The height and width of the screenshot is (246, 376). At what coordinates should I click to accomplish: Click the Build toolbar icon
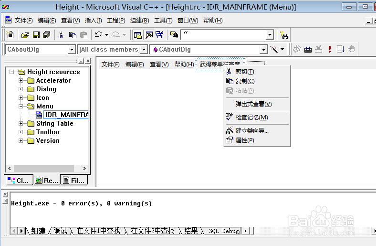308,49
